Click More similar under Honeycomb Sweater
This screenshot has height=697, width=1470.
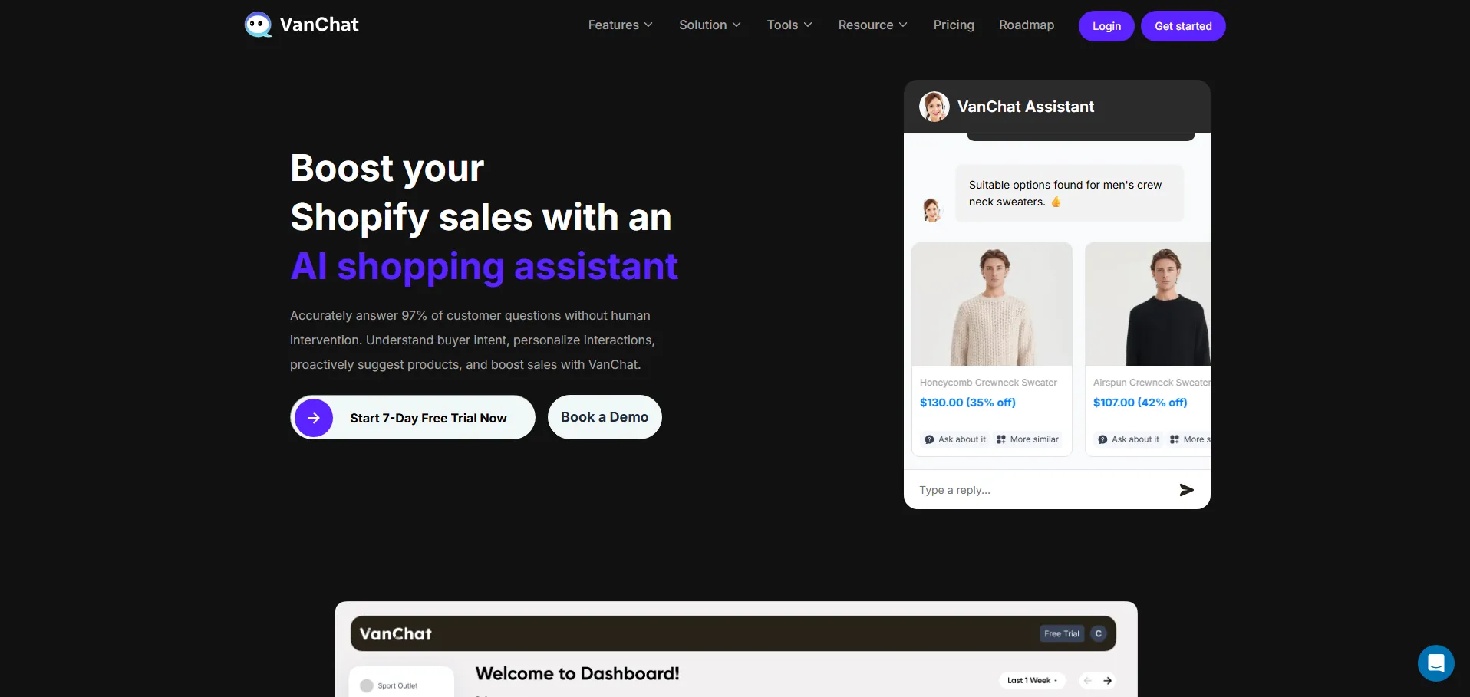pyautogui.click(x=1027, y=439)
